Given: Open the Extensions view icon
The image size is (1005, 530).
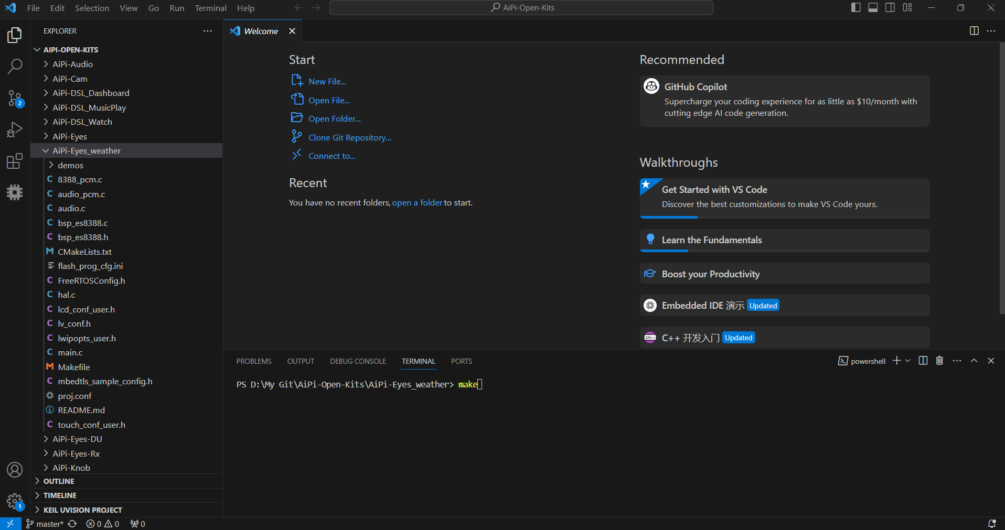Looking at the screenshot, I should coord(15,161).
